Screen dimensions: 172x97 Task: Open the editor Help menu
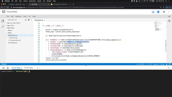34,16
